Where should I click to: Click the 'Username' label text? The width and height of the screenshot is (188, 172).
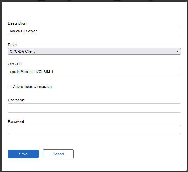click(x=16, y=100)
